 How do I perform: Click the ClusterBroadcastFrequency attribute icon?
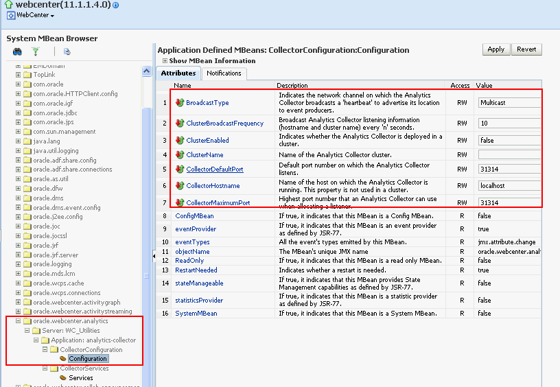pos(180,124)
